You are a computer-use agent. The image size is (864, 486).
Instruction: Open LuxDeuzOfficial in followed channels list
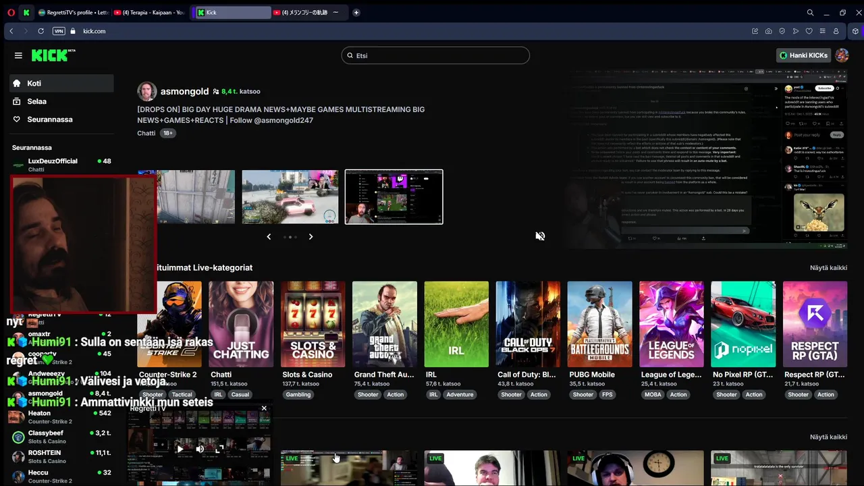click(x=61, y=165)
